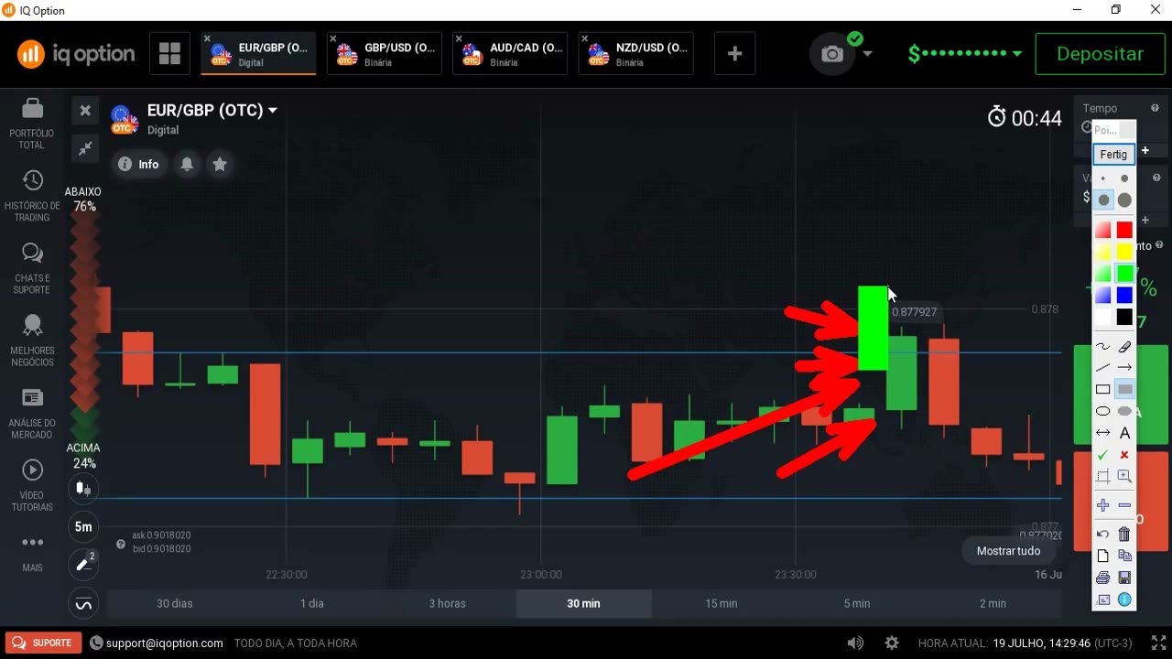Select the freehand curve drawing tool
The width and height of the screenshot is (1172, 659).
(1103, 346)
